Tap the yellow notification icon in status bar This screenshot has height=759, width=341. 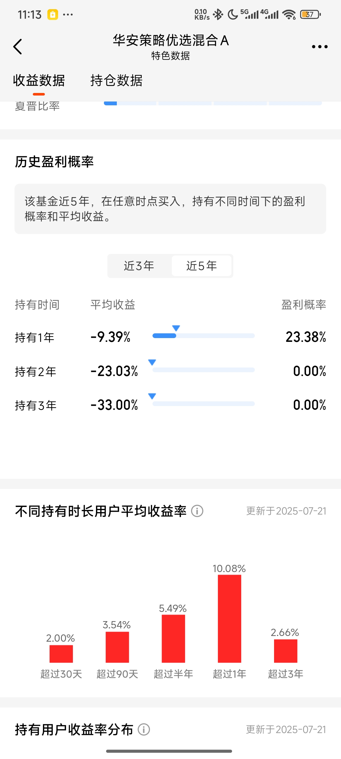(x=53, y=15)
